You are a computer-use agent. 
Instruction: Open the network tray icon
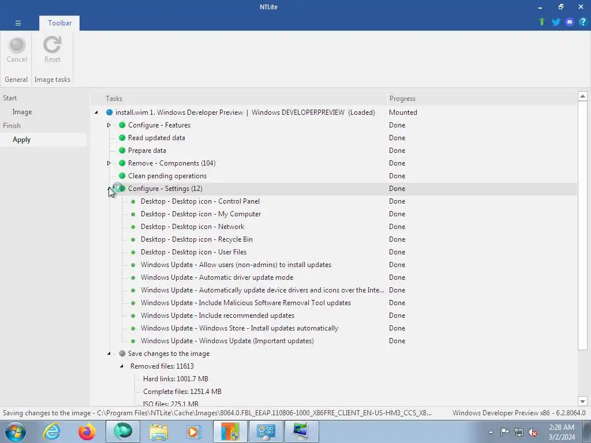(519, 432)
